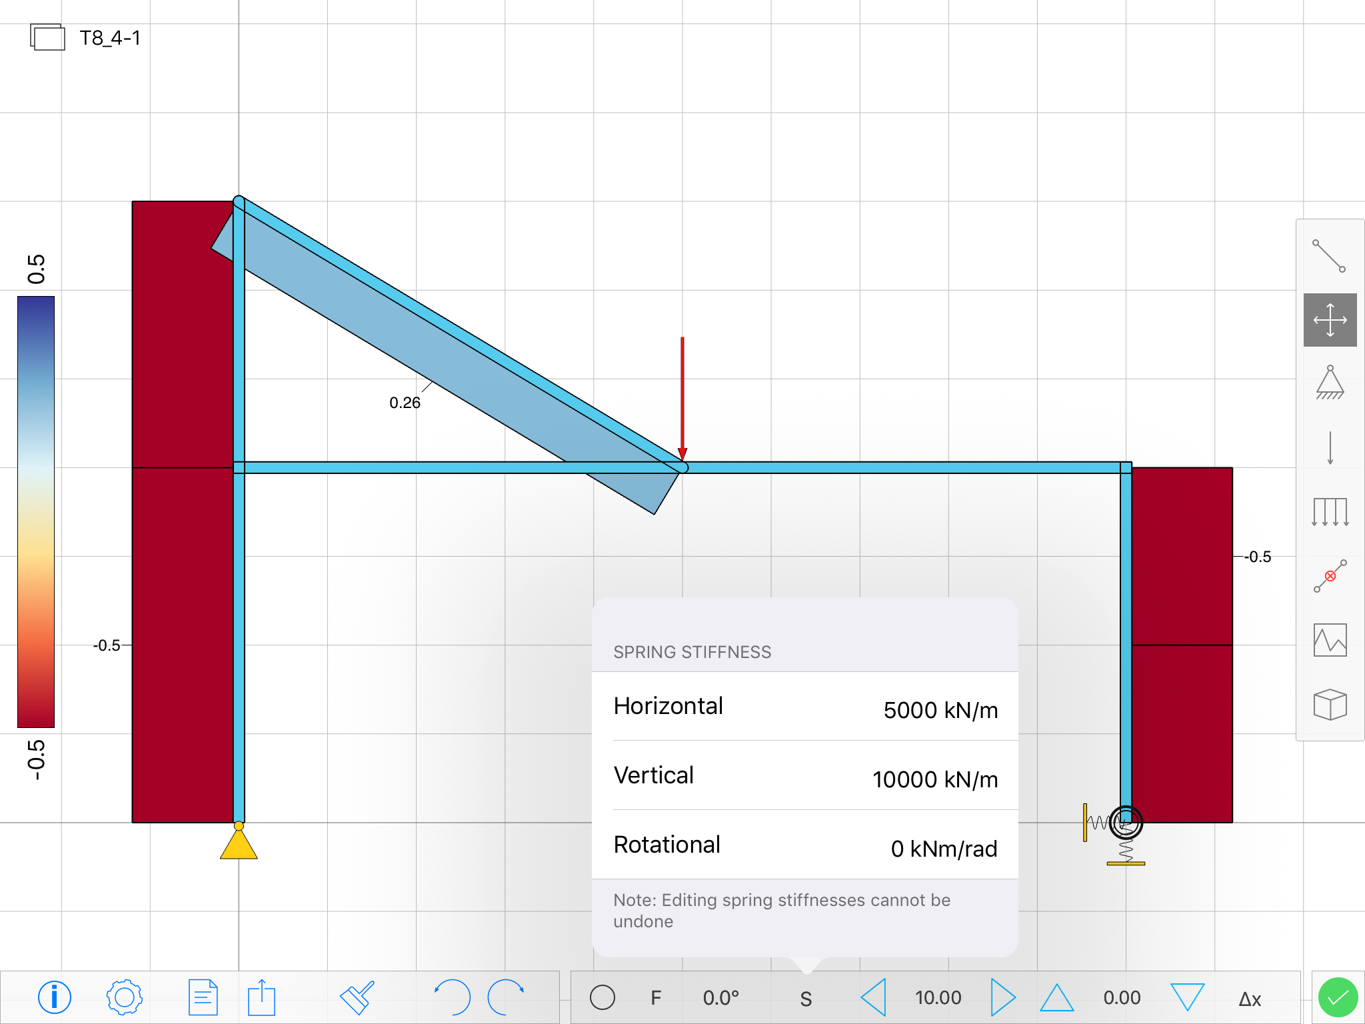Click the undo arrow
This screenshot has height=1024, width=1365.
[451, 998]
